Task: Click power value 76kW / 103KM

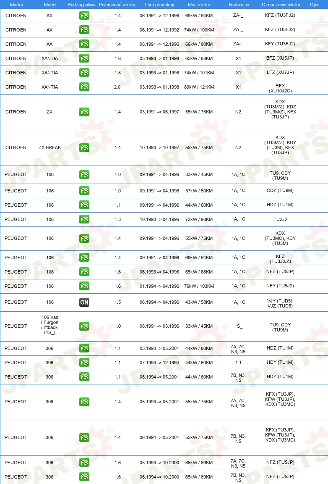Action: (199, 286)
